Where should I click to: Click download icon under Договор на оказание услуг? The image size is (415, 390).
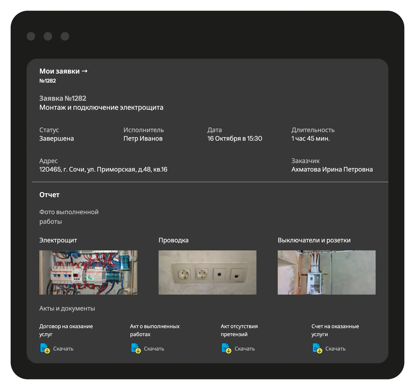pyautogui.click(x=45, y=348)
